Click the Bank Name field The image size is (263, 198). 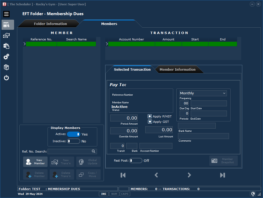point(197,126)
